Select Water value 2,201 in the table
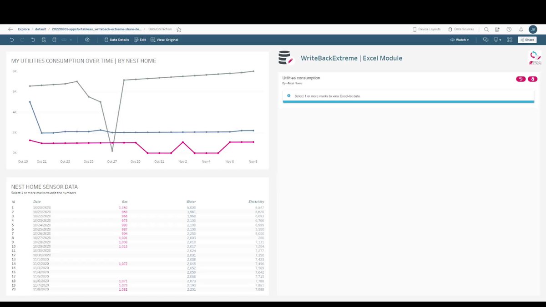 (x=192, y=289)
